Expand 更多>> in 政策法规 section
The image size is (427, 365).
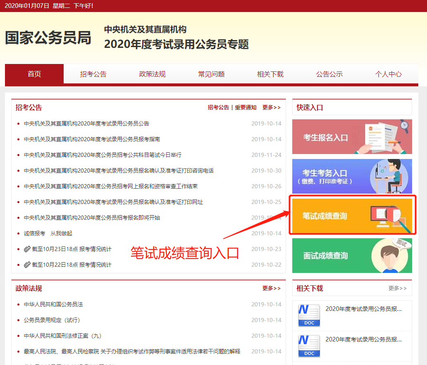[271, 288]
